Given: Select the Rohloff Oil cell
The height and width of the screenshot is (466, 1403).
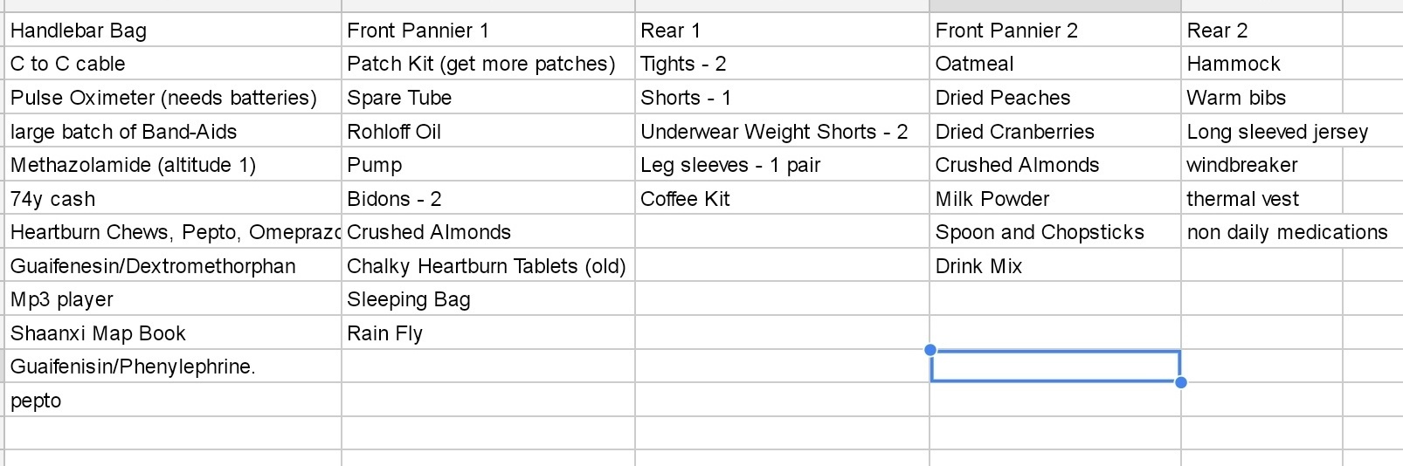Looking at the screenshot, I should (488, 132).
